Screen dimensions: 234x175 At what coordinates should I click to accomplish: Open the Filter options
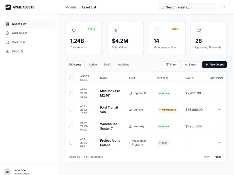[171, 65]
